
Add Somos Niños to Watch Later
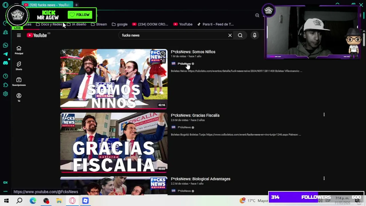(x=163, y=54)
